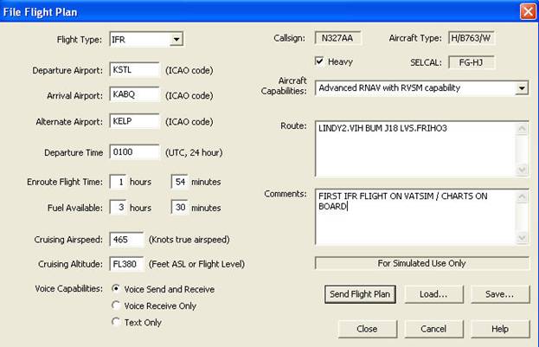539x347 pixels.
Task: Click the Send Flight Plan button
Action: pyautogui.click(x=360, y=294)
